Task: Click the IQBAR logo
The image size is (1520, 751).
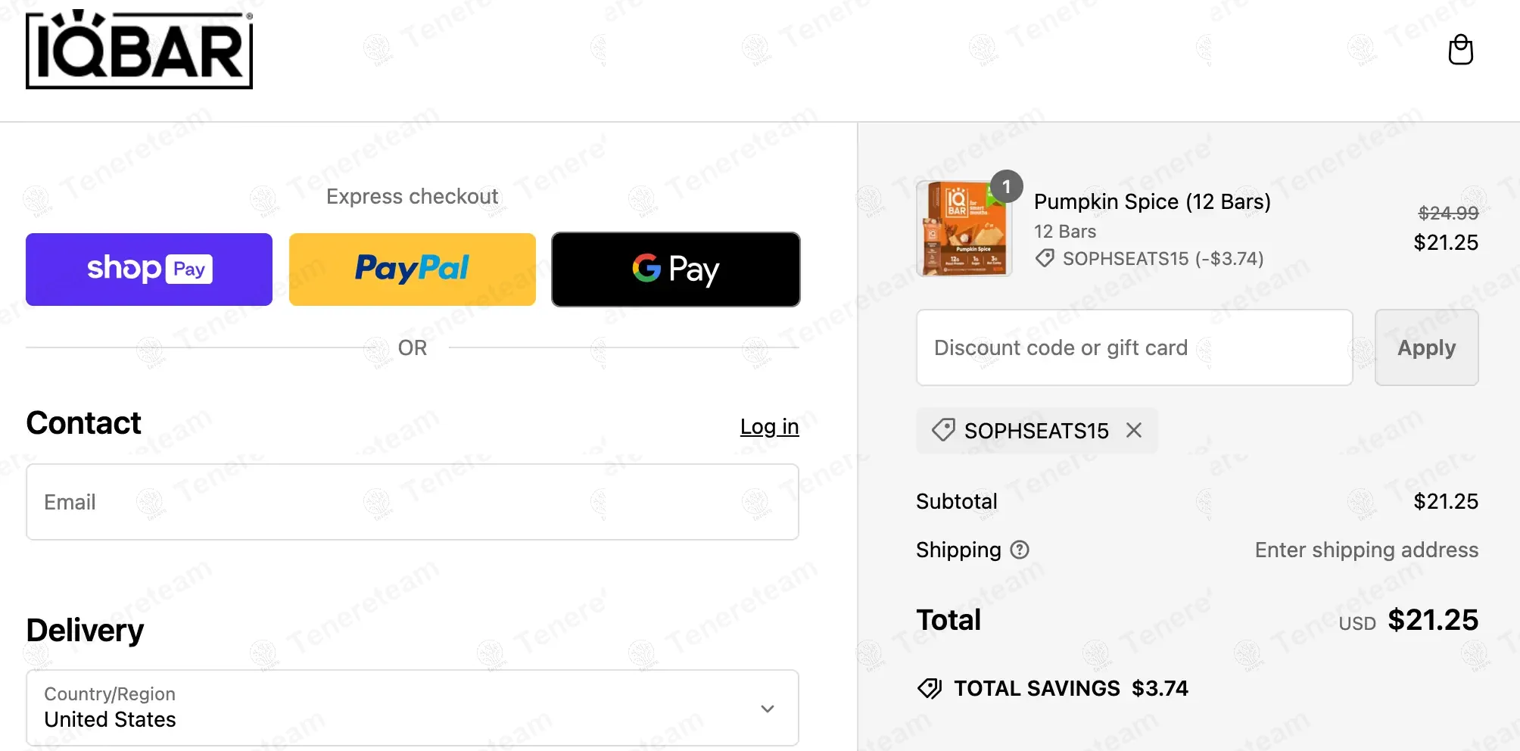Action: point(139,51)
